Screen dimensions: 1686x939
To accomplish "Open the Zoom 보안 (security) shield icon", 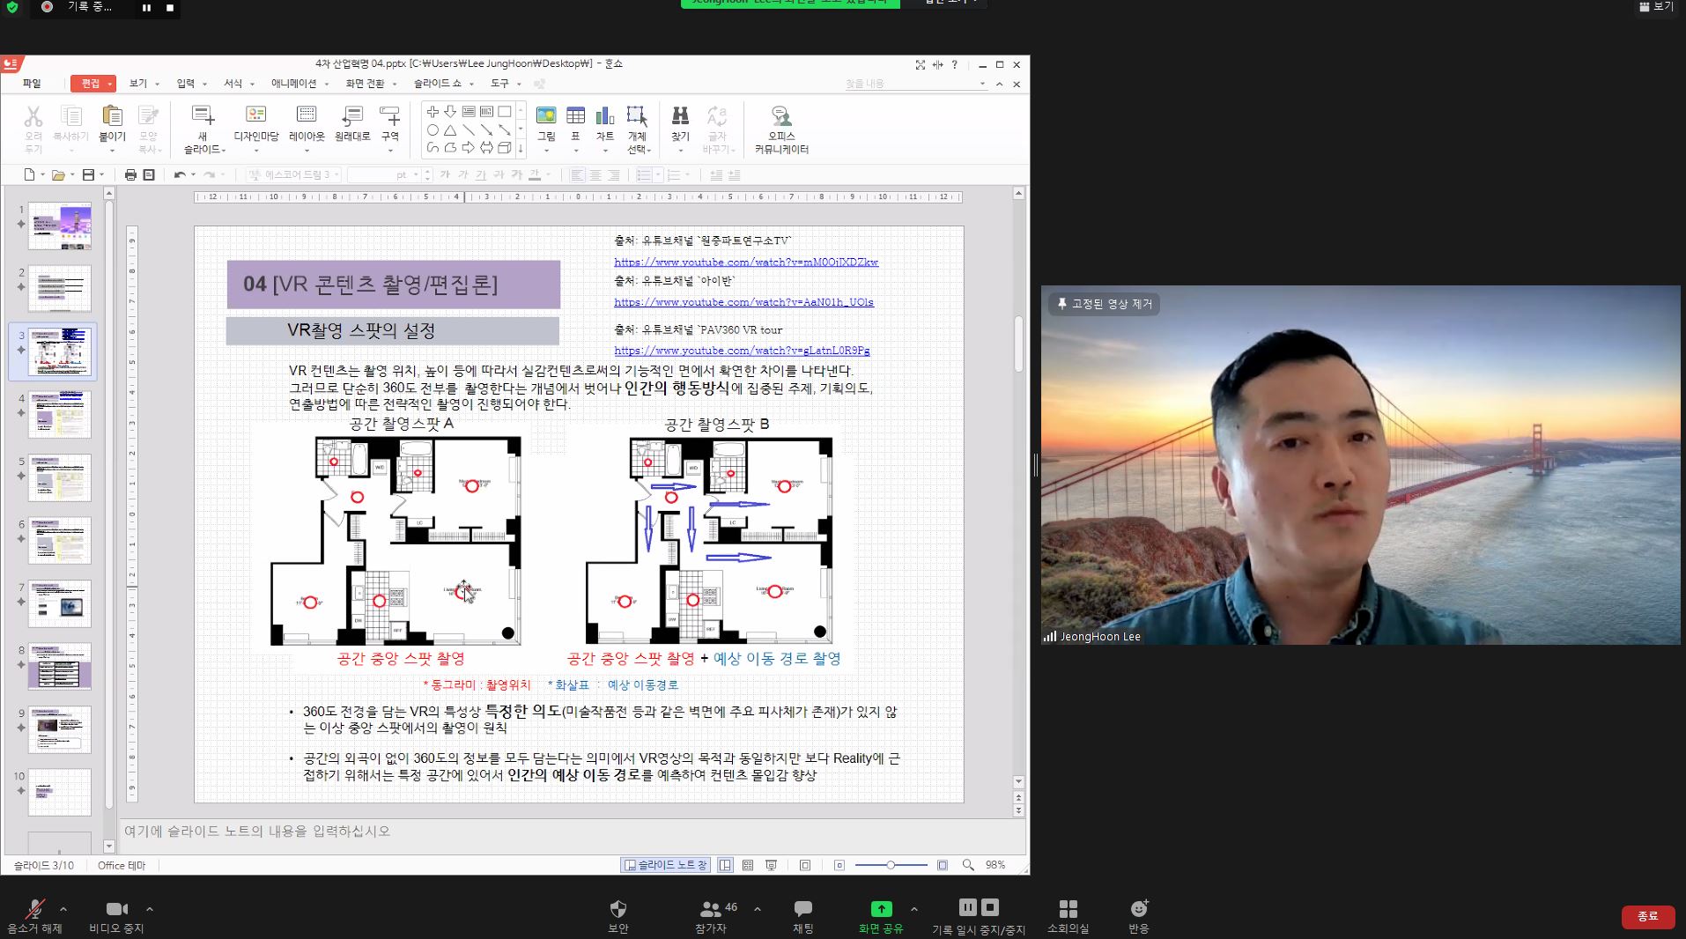I will click(x=618, y=909).
